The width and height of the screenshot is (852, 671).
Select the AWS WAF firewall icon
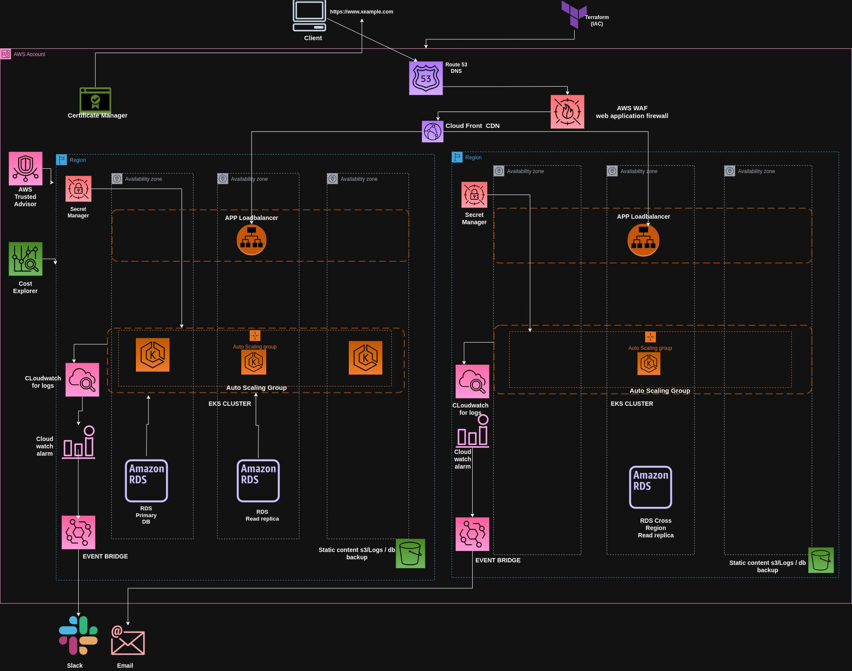point(567,112)
